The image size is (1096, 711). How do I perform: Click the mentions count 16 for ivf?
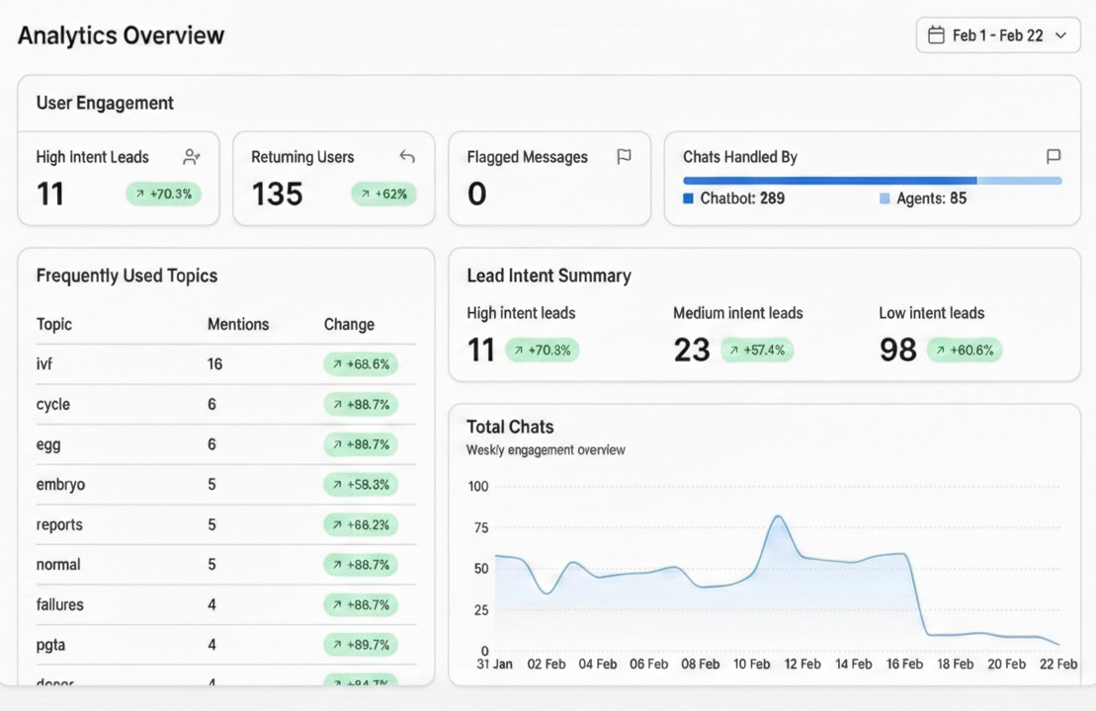click(x=214, y=363)
